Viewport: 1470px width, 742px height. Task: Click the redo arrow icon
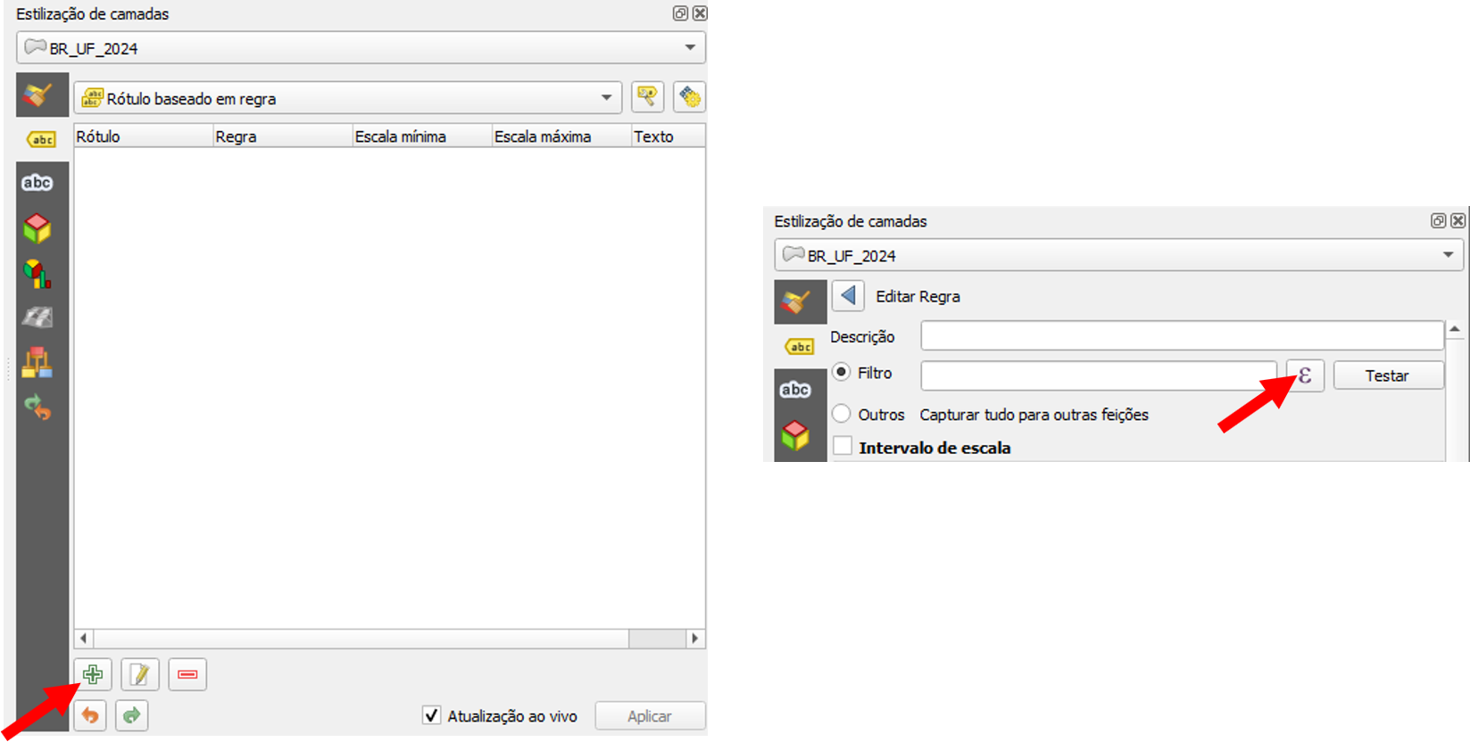(x=132, y=715)
